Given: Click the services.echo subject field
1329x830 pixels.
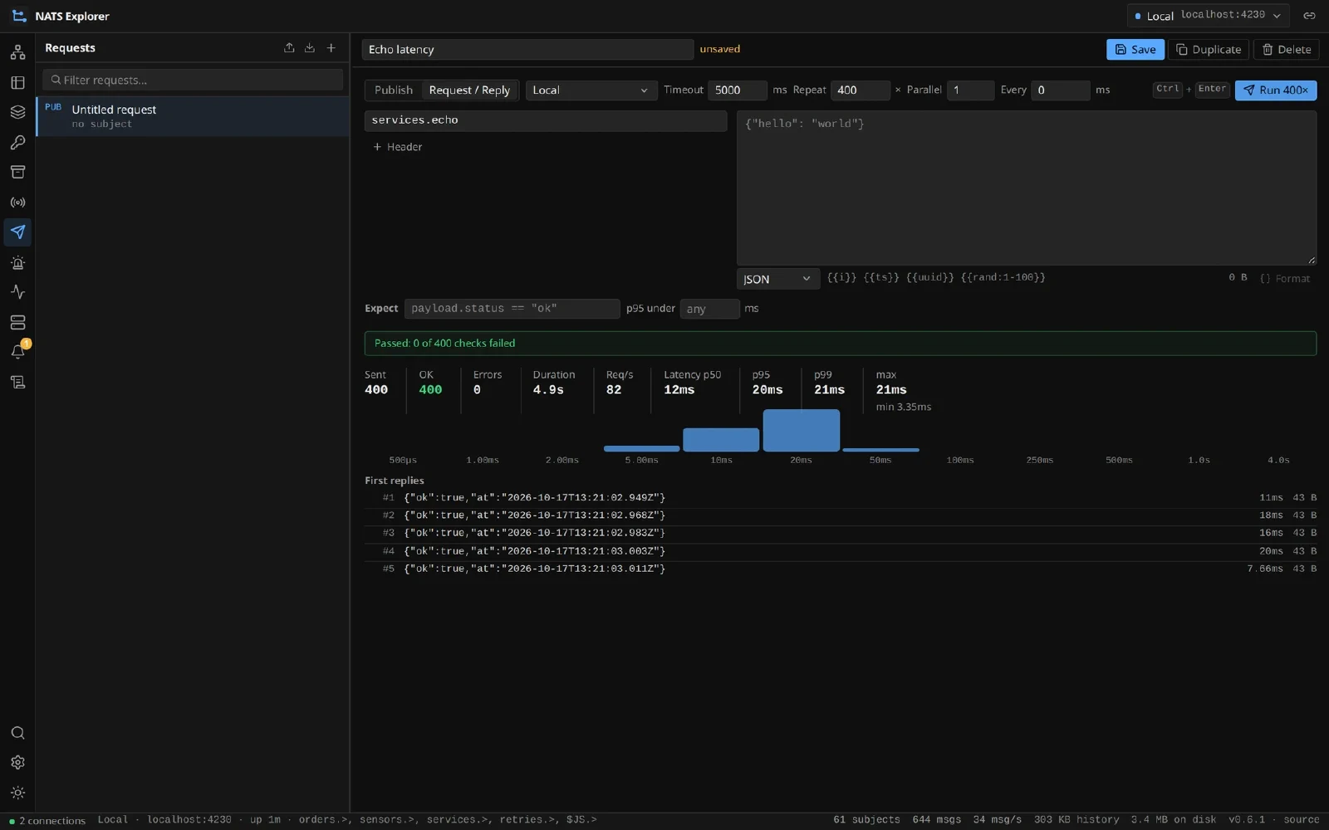Looking at the screenshot, I should (x=546, y=120).
